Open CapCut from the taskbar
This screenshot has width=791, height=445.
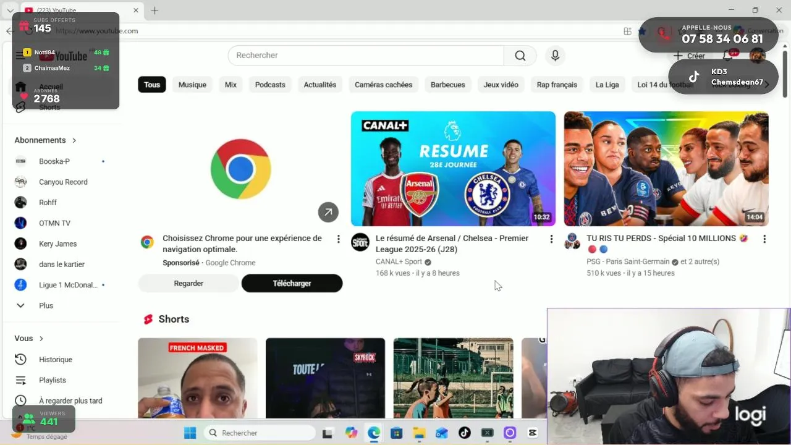tap(533, 433)
